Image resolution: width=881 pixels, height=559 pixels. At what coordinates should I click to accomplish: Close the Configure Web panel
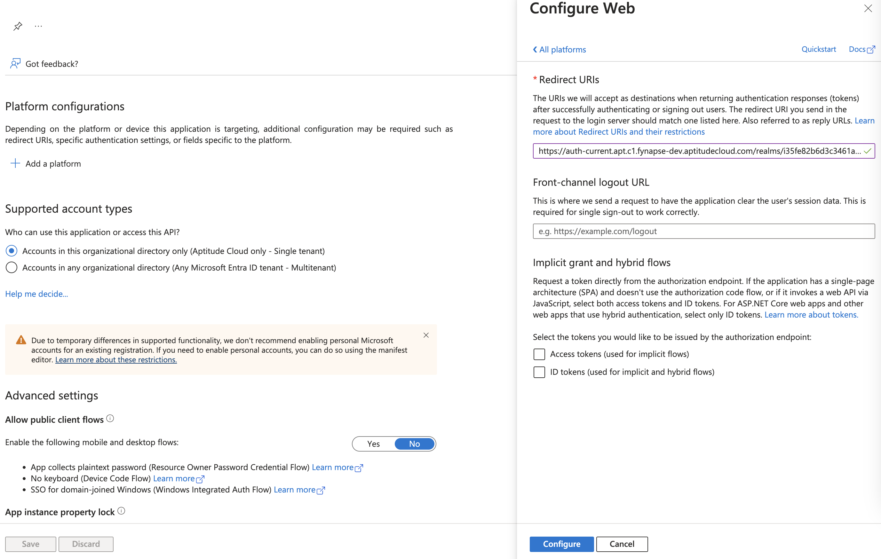coord(868,8)
